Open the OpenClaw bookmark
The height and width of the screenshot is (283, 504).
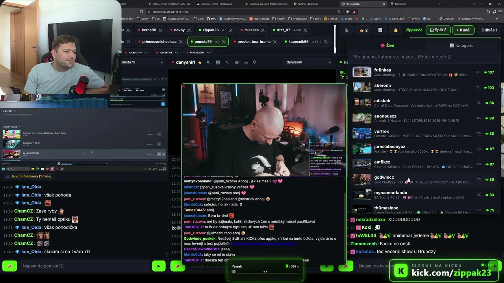point(447,18)
